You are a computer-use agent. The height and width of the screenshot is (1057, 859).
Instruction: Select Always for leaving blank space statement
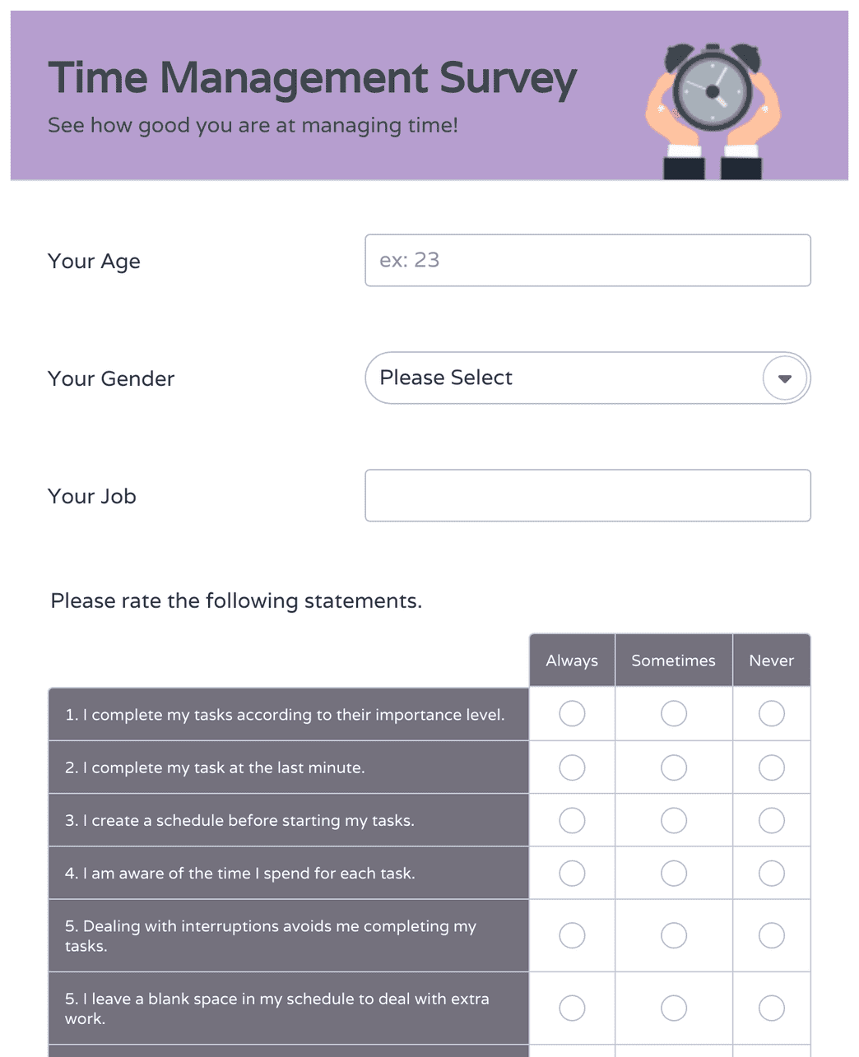pos(572,1008)
